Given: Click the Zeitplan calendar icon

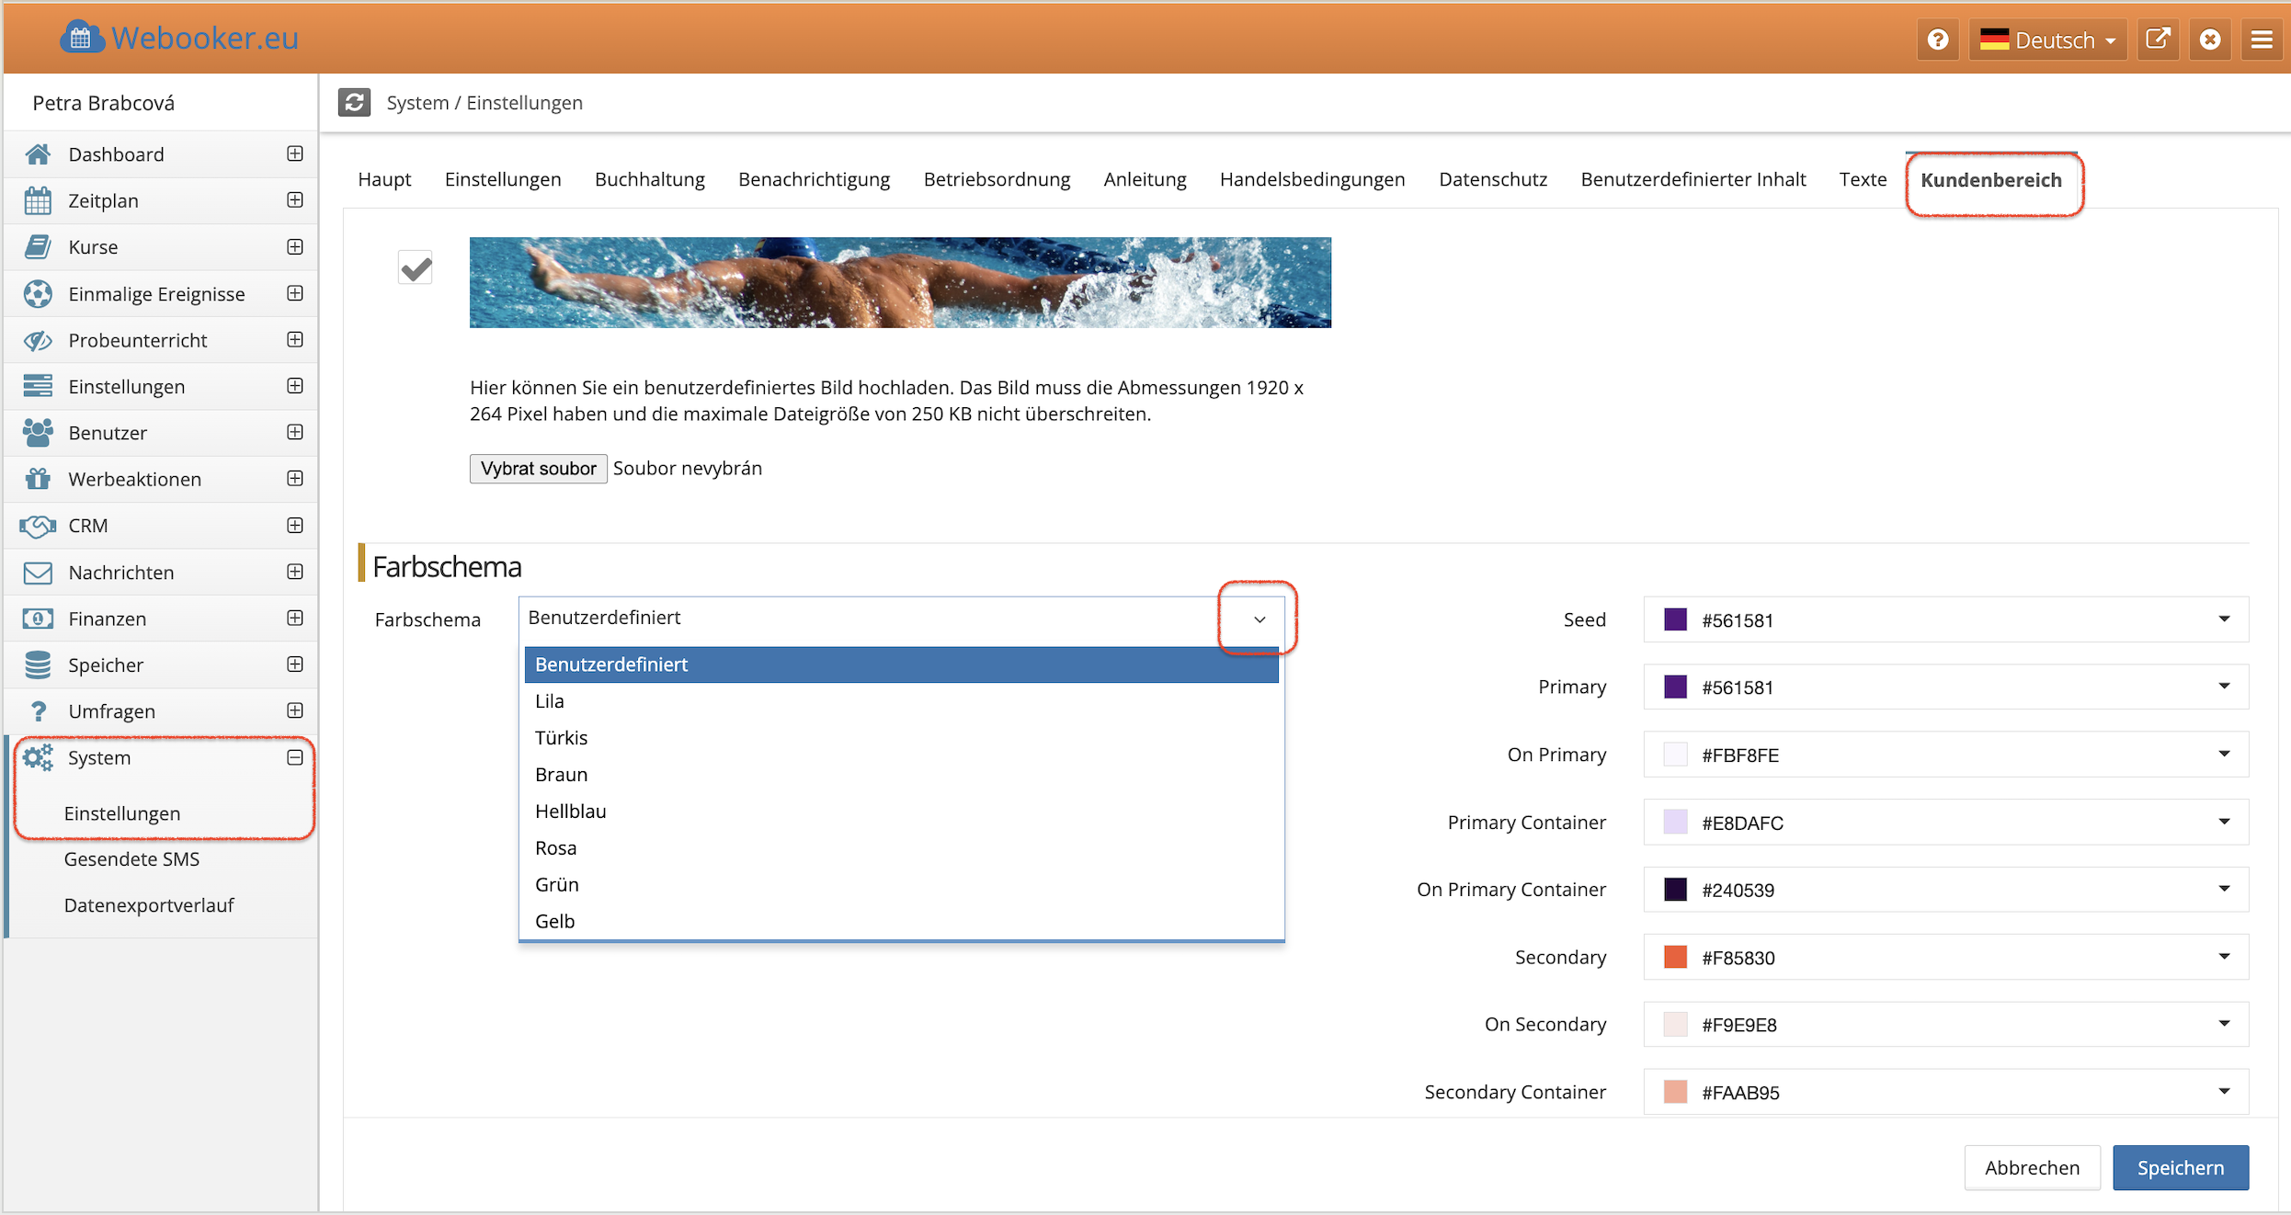Looking at the screenshot, I should [38, 200].
